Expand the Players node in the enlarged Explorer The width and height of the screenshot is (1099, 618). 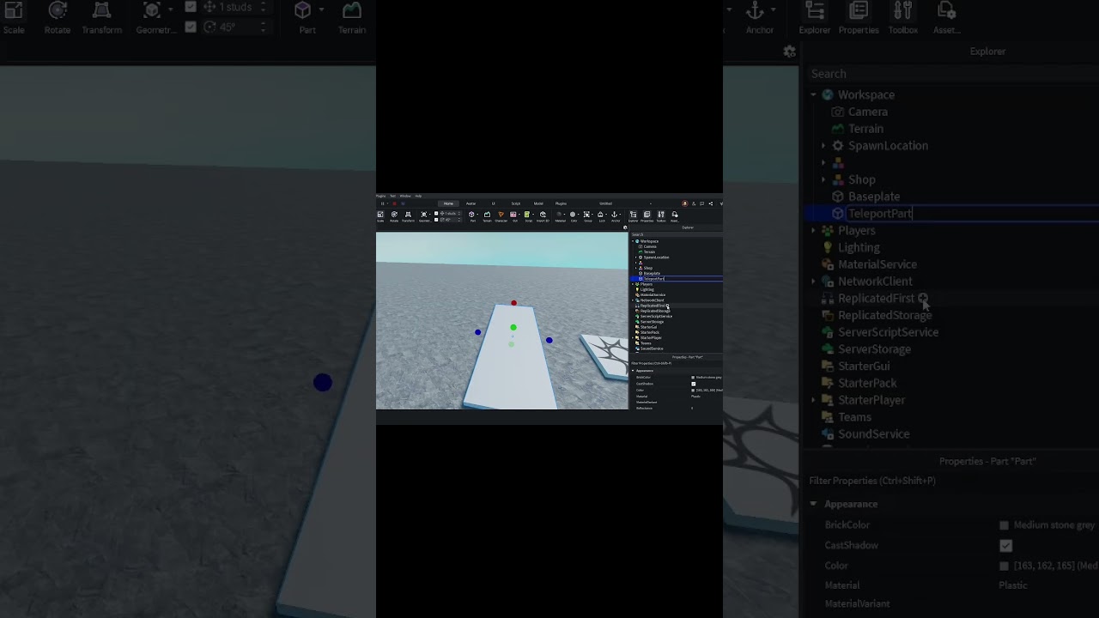813,230
